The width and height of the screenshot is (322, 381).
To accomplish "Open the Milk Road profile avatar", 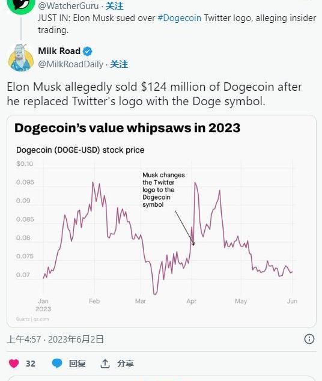I will coord(21,58).
